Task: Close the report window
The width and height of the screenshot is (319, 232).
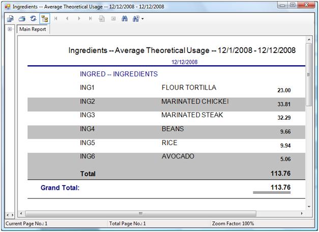Action: point(306,5)
